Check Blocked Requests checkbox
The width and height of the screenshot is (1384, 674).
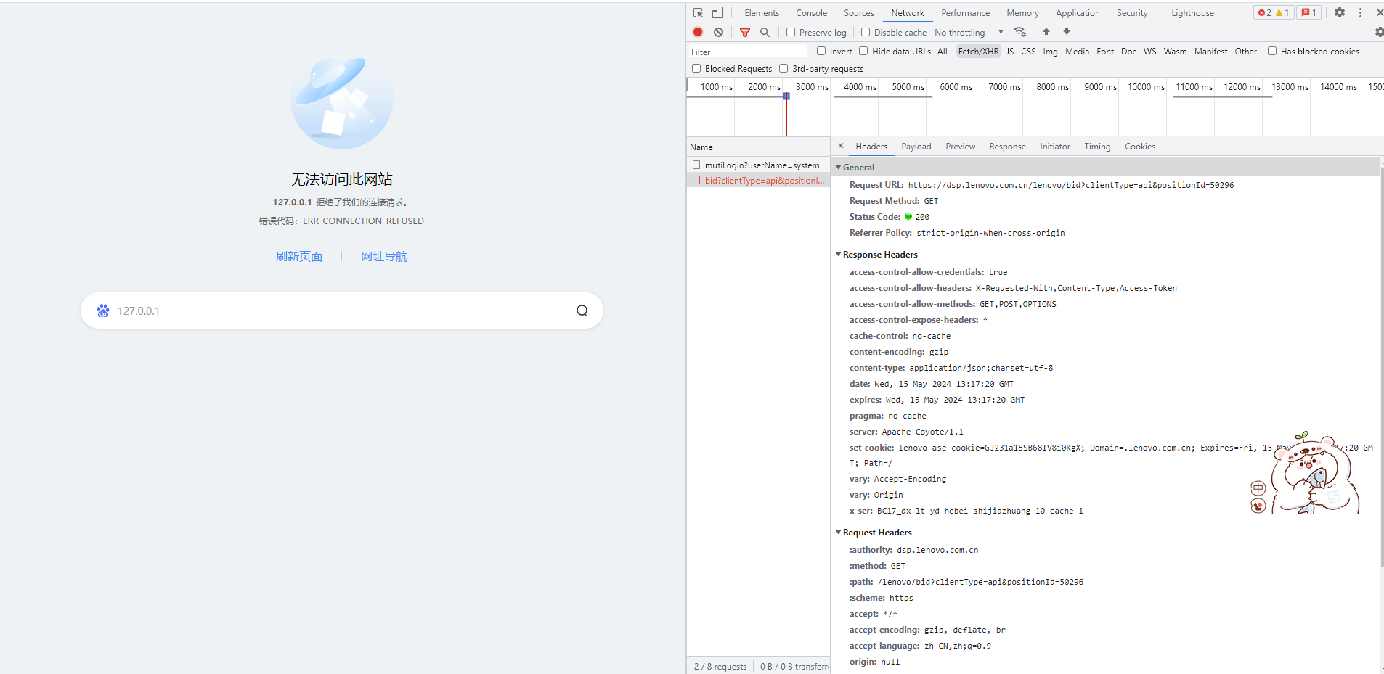[x=696, y=68]
